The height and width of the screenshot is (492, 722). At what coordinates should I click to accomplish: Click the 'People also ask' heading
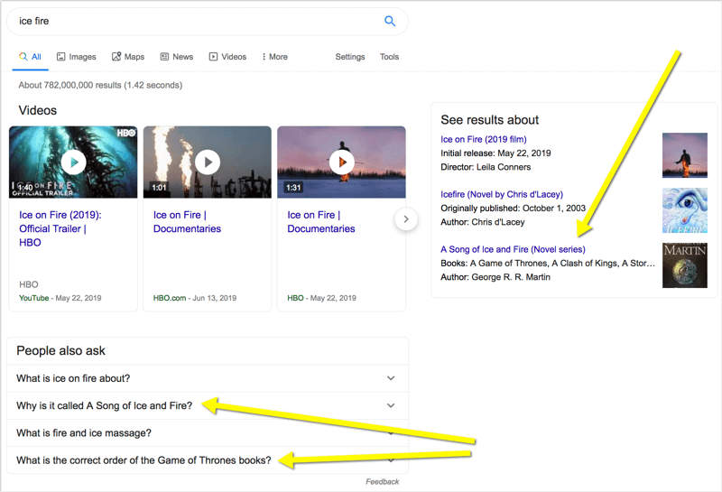[x=60, y=350]
